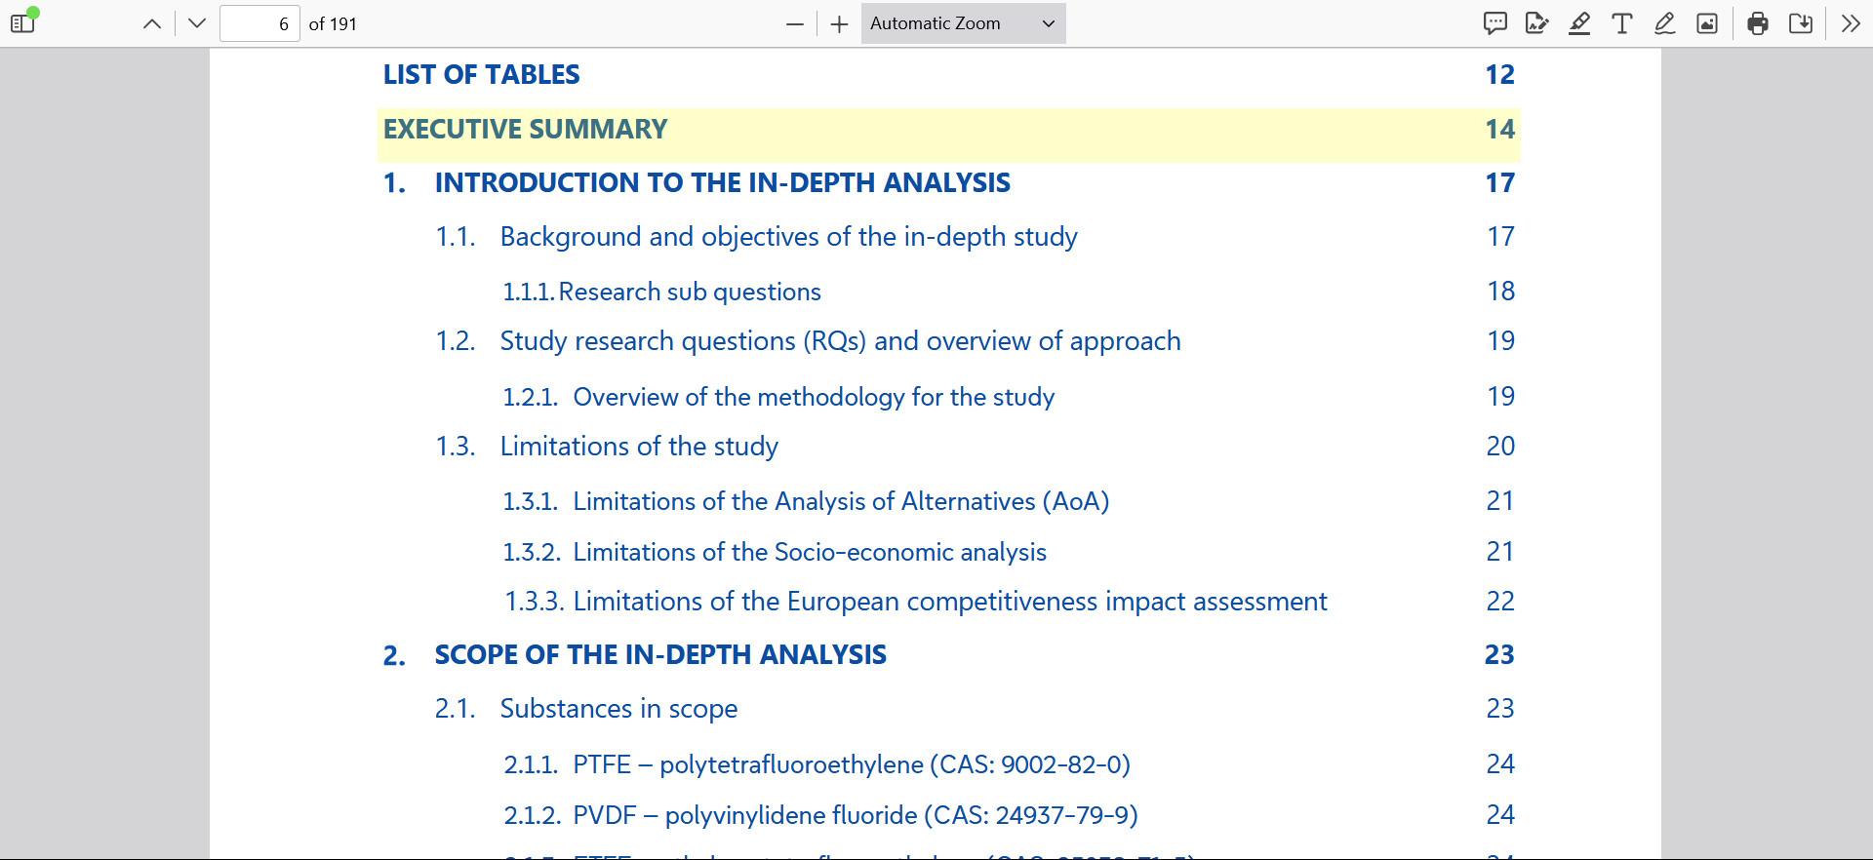The height and width of the screenshot is (860, 1873).
Task: Print the document
Action: tap(1758, 24)
